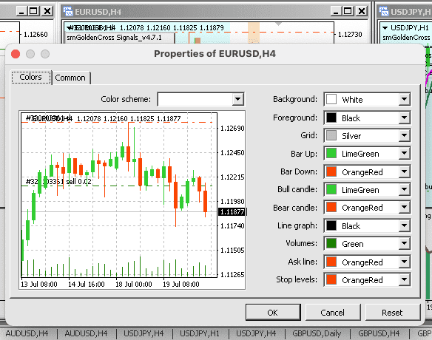Click the USDJPY,H1 chart window icon
Screen dimensions: 432x340
384,12
